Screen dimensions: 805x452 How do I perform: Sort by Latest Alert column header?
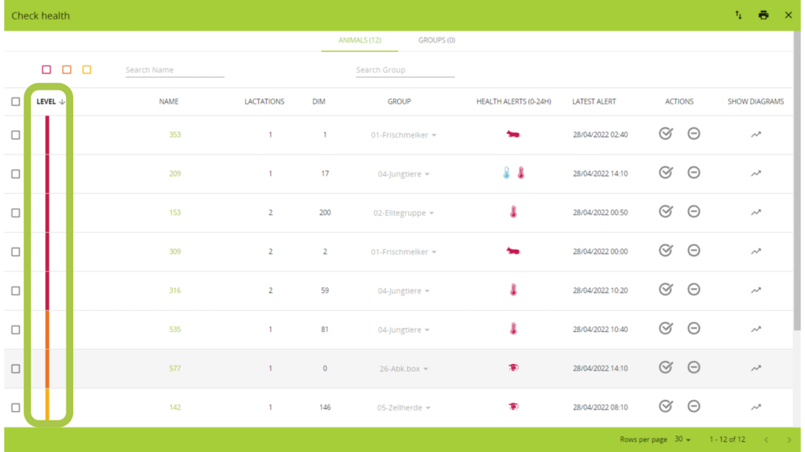(594, 101)
